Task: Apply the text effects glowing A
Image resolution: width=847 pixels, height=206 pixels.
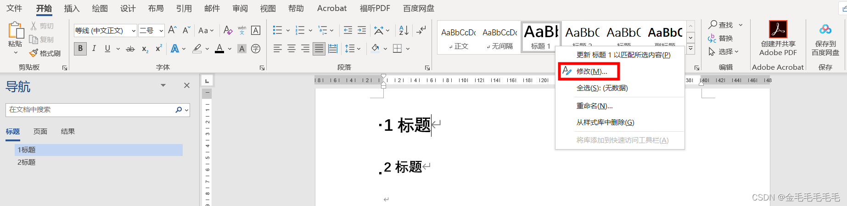Action: 175,49
